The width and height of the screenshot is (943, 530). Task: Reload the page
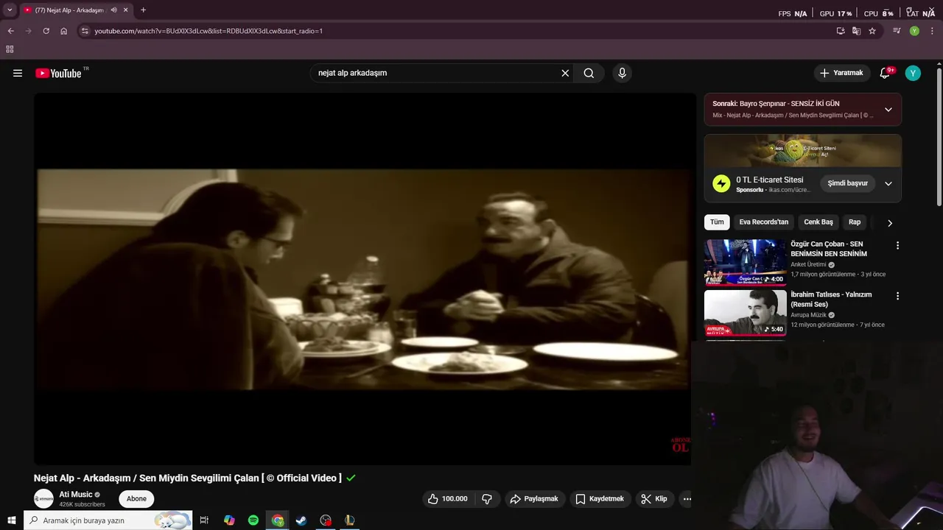point(46,31)
